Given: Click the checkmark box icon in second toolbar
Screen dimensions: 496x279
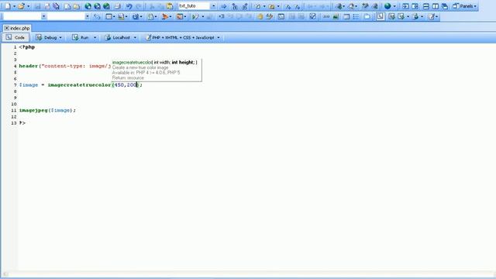Looking at the screenshot, I should [312, 16].
